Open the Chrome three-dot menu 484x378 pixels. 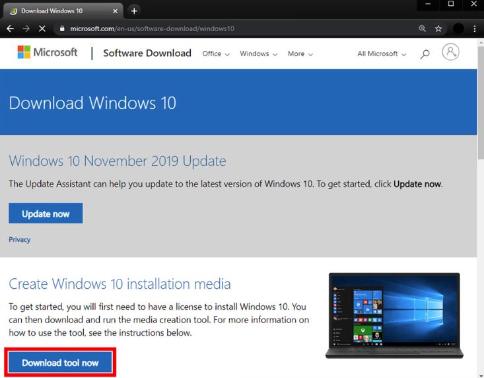pyautogui.click(x=475, y=28)
